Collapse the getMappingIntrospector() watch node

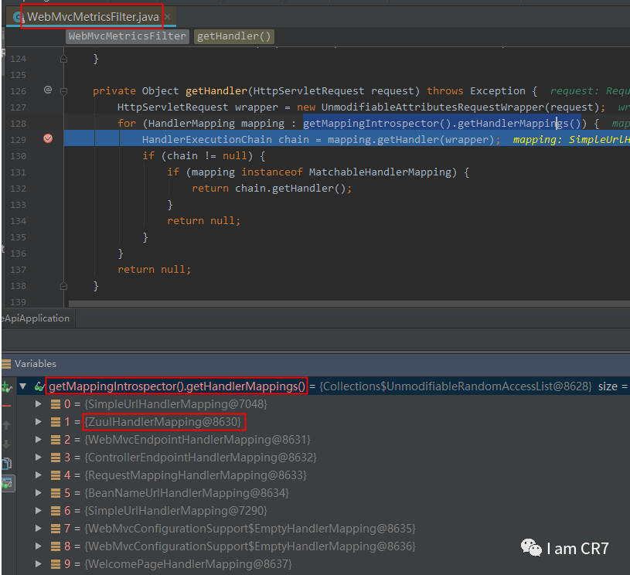23,386
